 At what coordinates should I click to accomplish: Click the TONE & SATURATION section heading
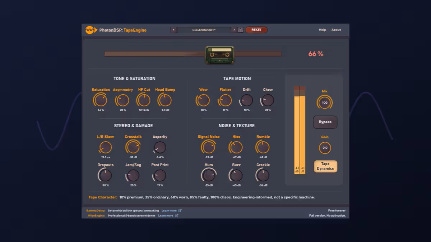coord(134,79)
